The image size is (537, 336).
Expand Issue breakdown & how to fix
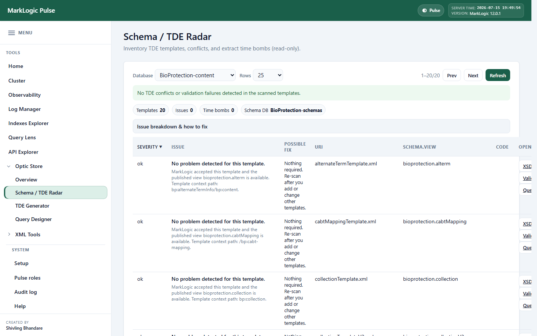click(321, 126)
